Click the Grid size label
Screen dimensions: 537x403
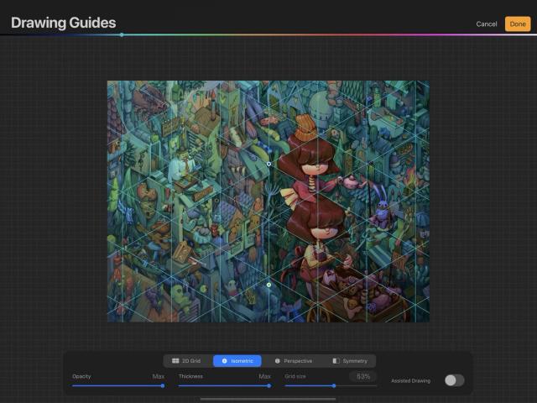pyautogui.click(x=295, y=376)
